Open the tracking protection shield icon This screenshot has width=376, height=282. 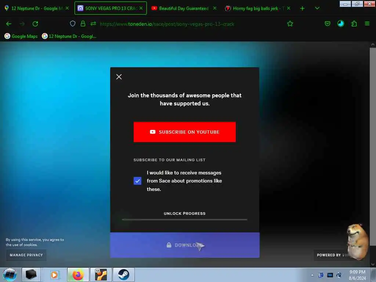coord(73,23)
